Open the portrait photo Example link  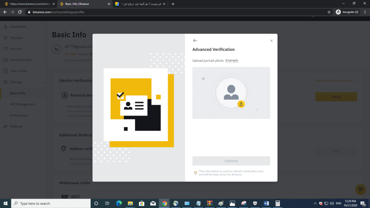pyautogui.click(x=232, y=60)
